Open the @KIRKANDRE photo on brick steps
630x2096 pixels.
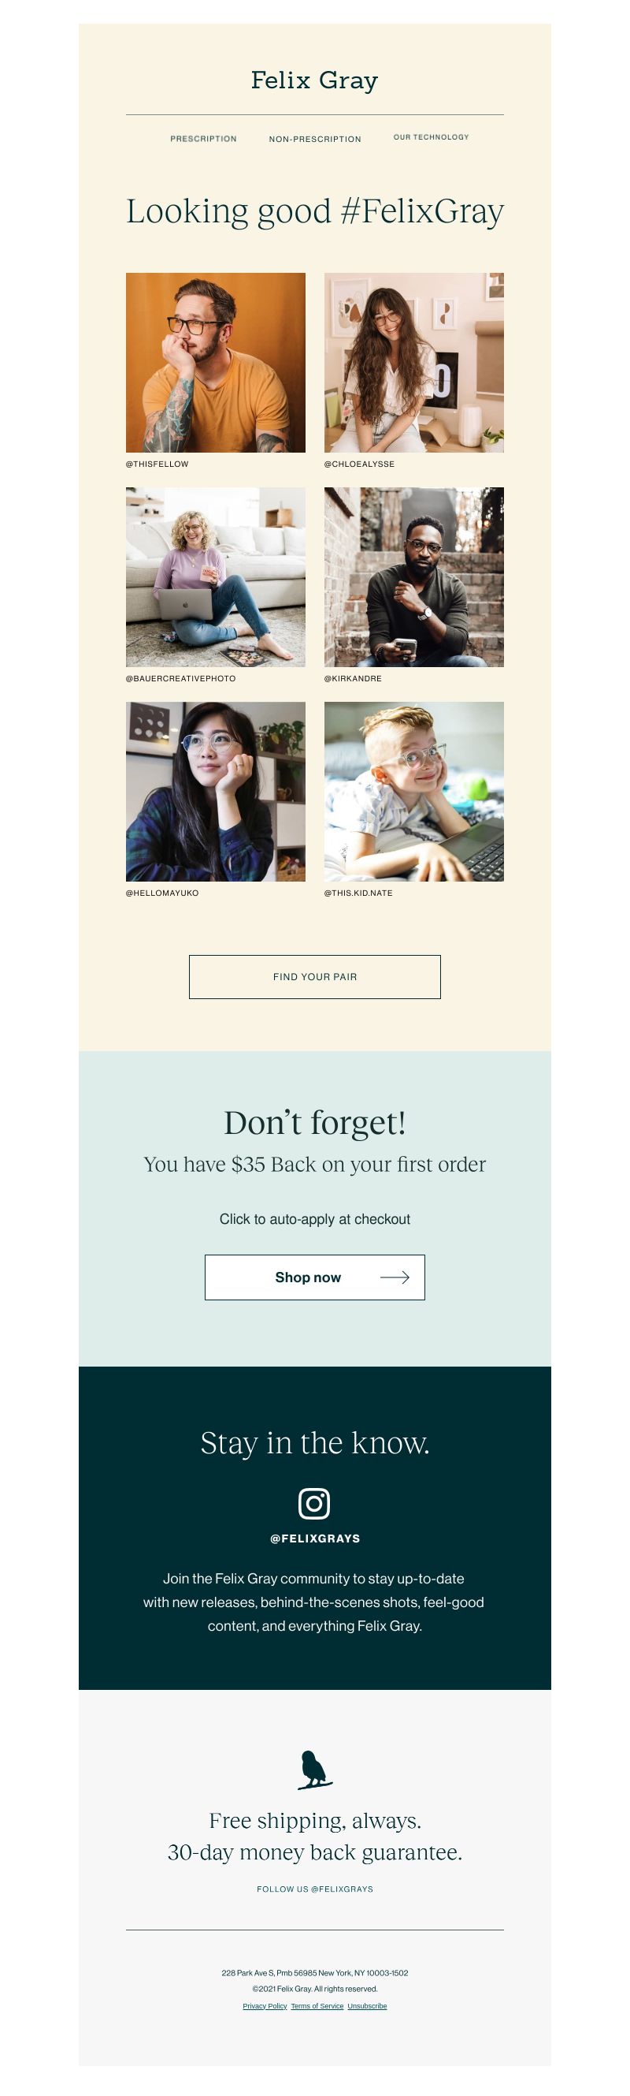click(413, 577)
